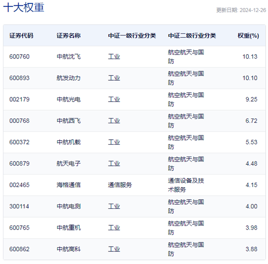
Task: Select stock code 600879
Action: click(x=19, y=163)
